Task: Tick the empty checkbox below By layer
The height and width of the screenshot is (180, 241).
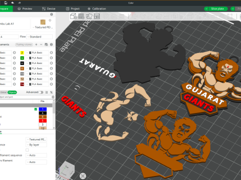Action: [x=27, y=150]
